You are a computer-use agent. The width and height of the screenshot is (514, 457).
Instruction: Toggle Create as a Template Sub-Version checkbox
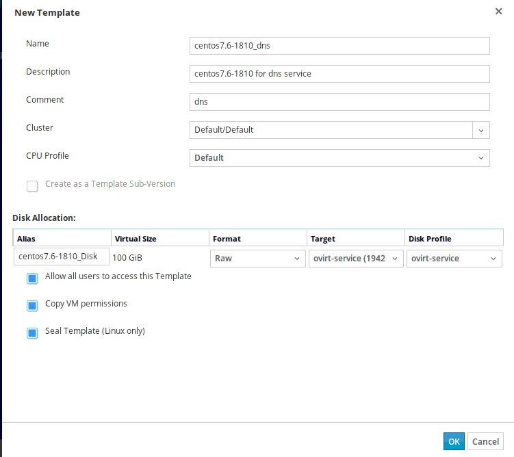click(x=32, y=186)
